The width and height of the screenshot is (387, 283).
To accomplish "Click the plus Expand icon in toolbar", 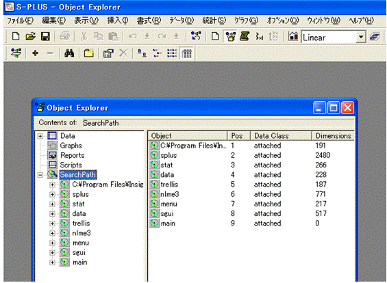I will tap(36, 53).
